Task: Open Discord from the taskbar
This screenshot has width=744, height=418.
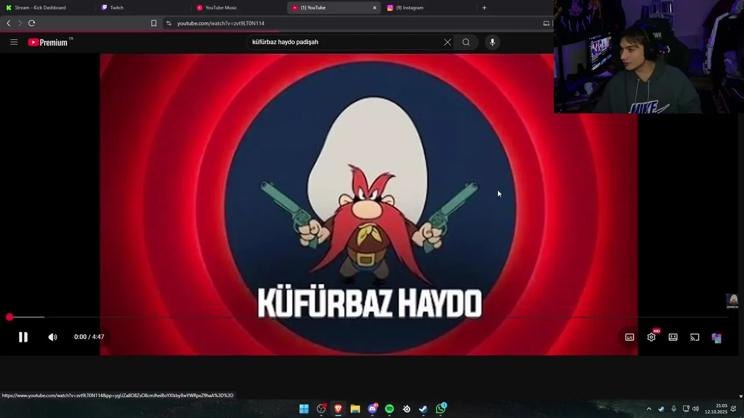Action: [x=373, y=409]
